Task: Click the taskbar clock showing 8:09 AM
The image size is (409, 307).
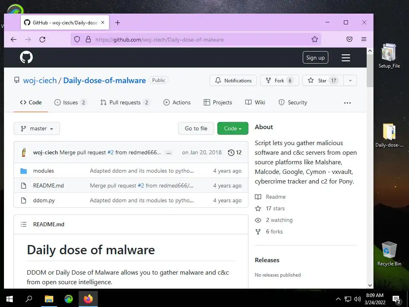Action: click(375, 299)
